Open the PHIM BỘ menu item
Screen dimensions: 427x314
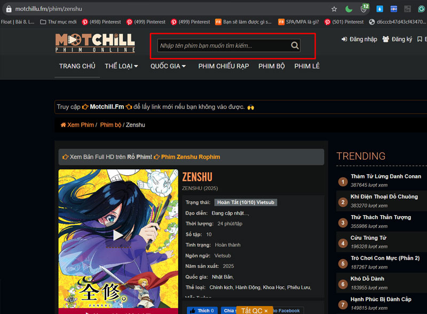point(272,66)
